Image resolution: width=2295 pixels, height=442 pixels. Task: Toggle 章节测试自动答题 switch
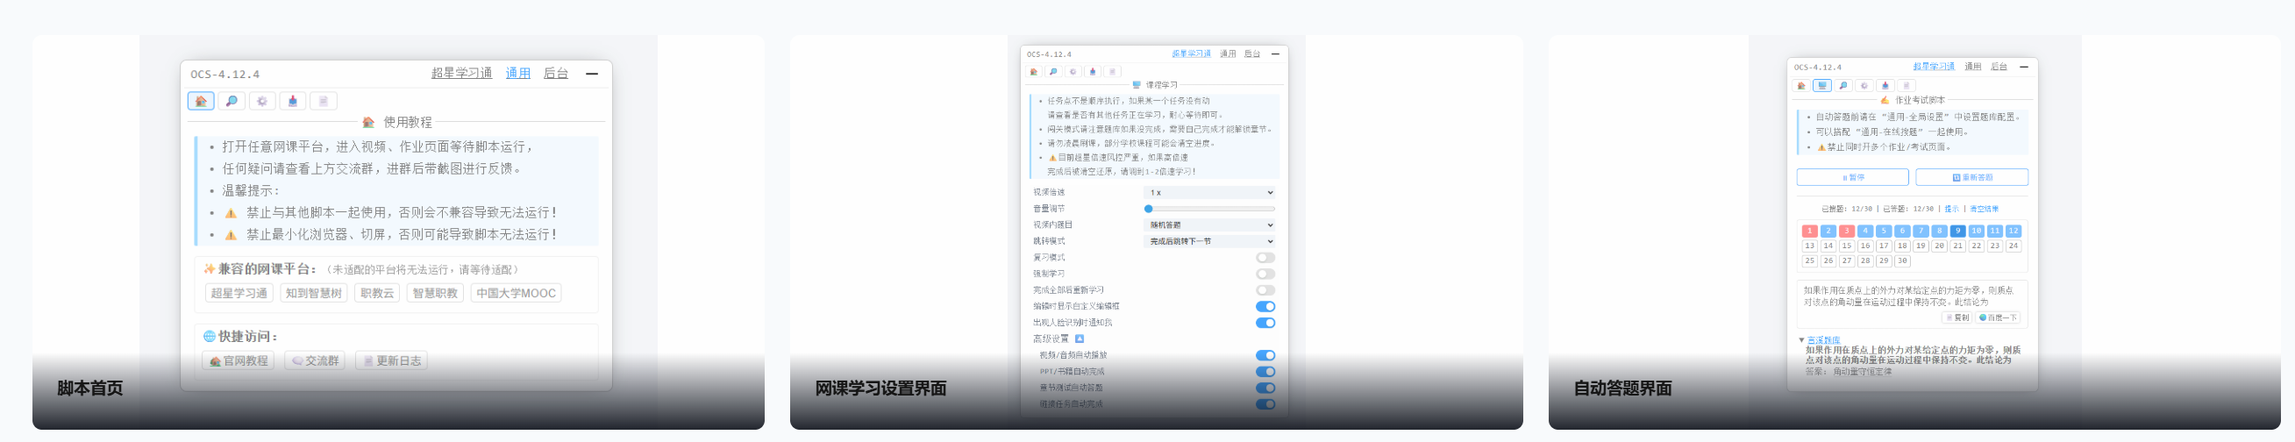1265,388
